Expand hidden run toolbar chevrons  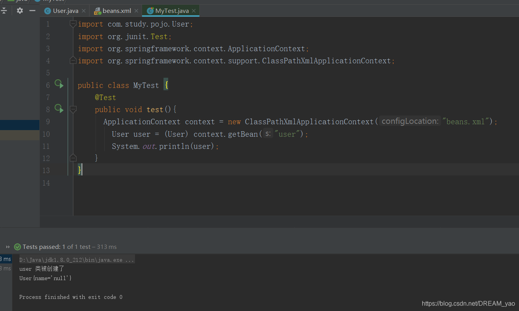(x=8, y=247)
